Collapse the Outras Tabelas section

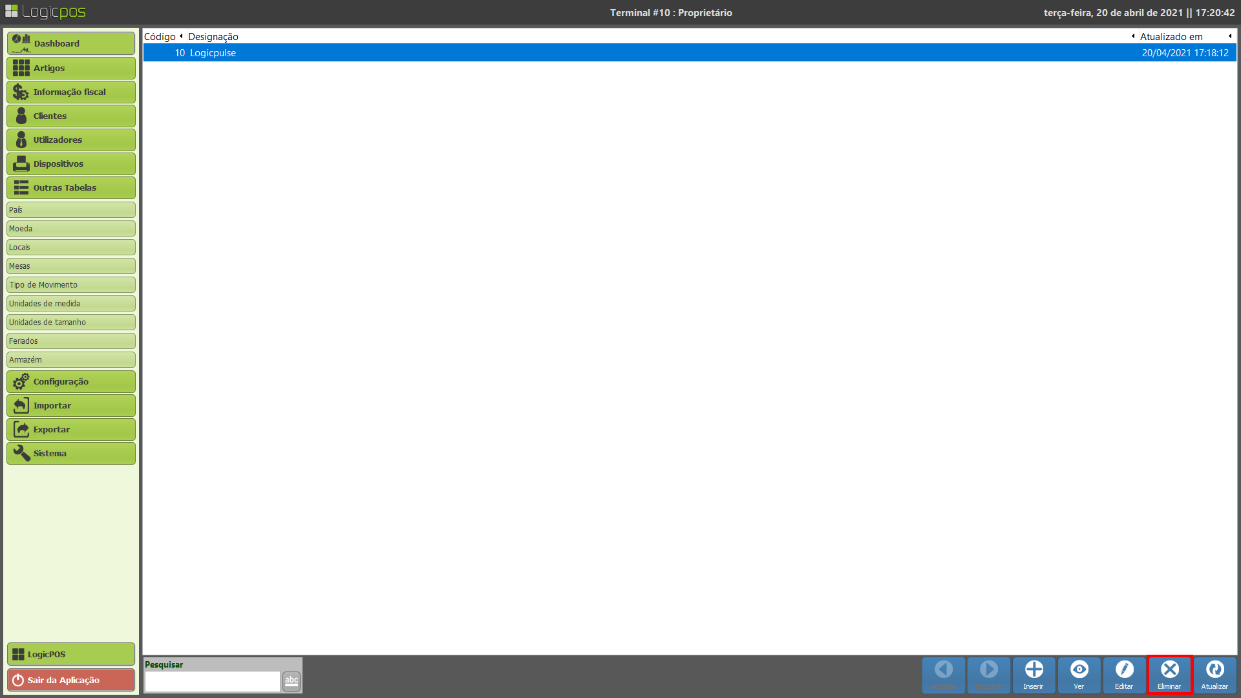point(71,187)
